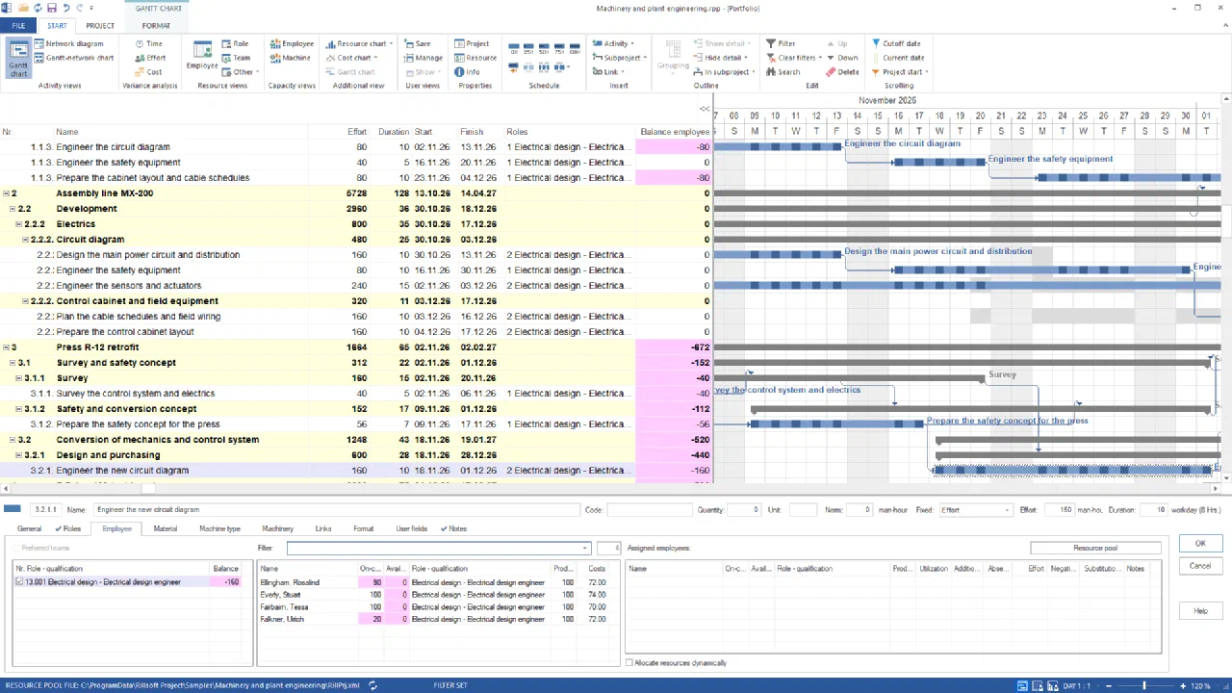
Task: Collapse the Press R-12 retrofit row
Action: (x=6, y=347)
